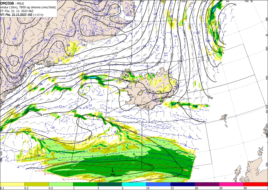This screenshot has width=268, height=190.
Task: Click the '10W' longitude label
Action: click(x=183, y=1)
